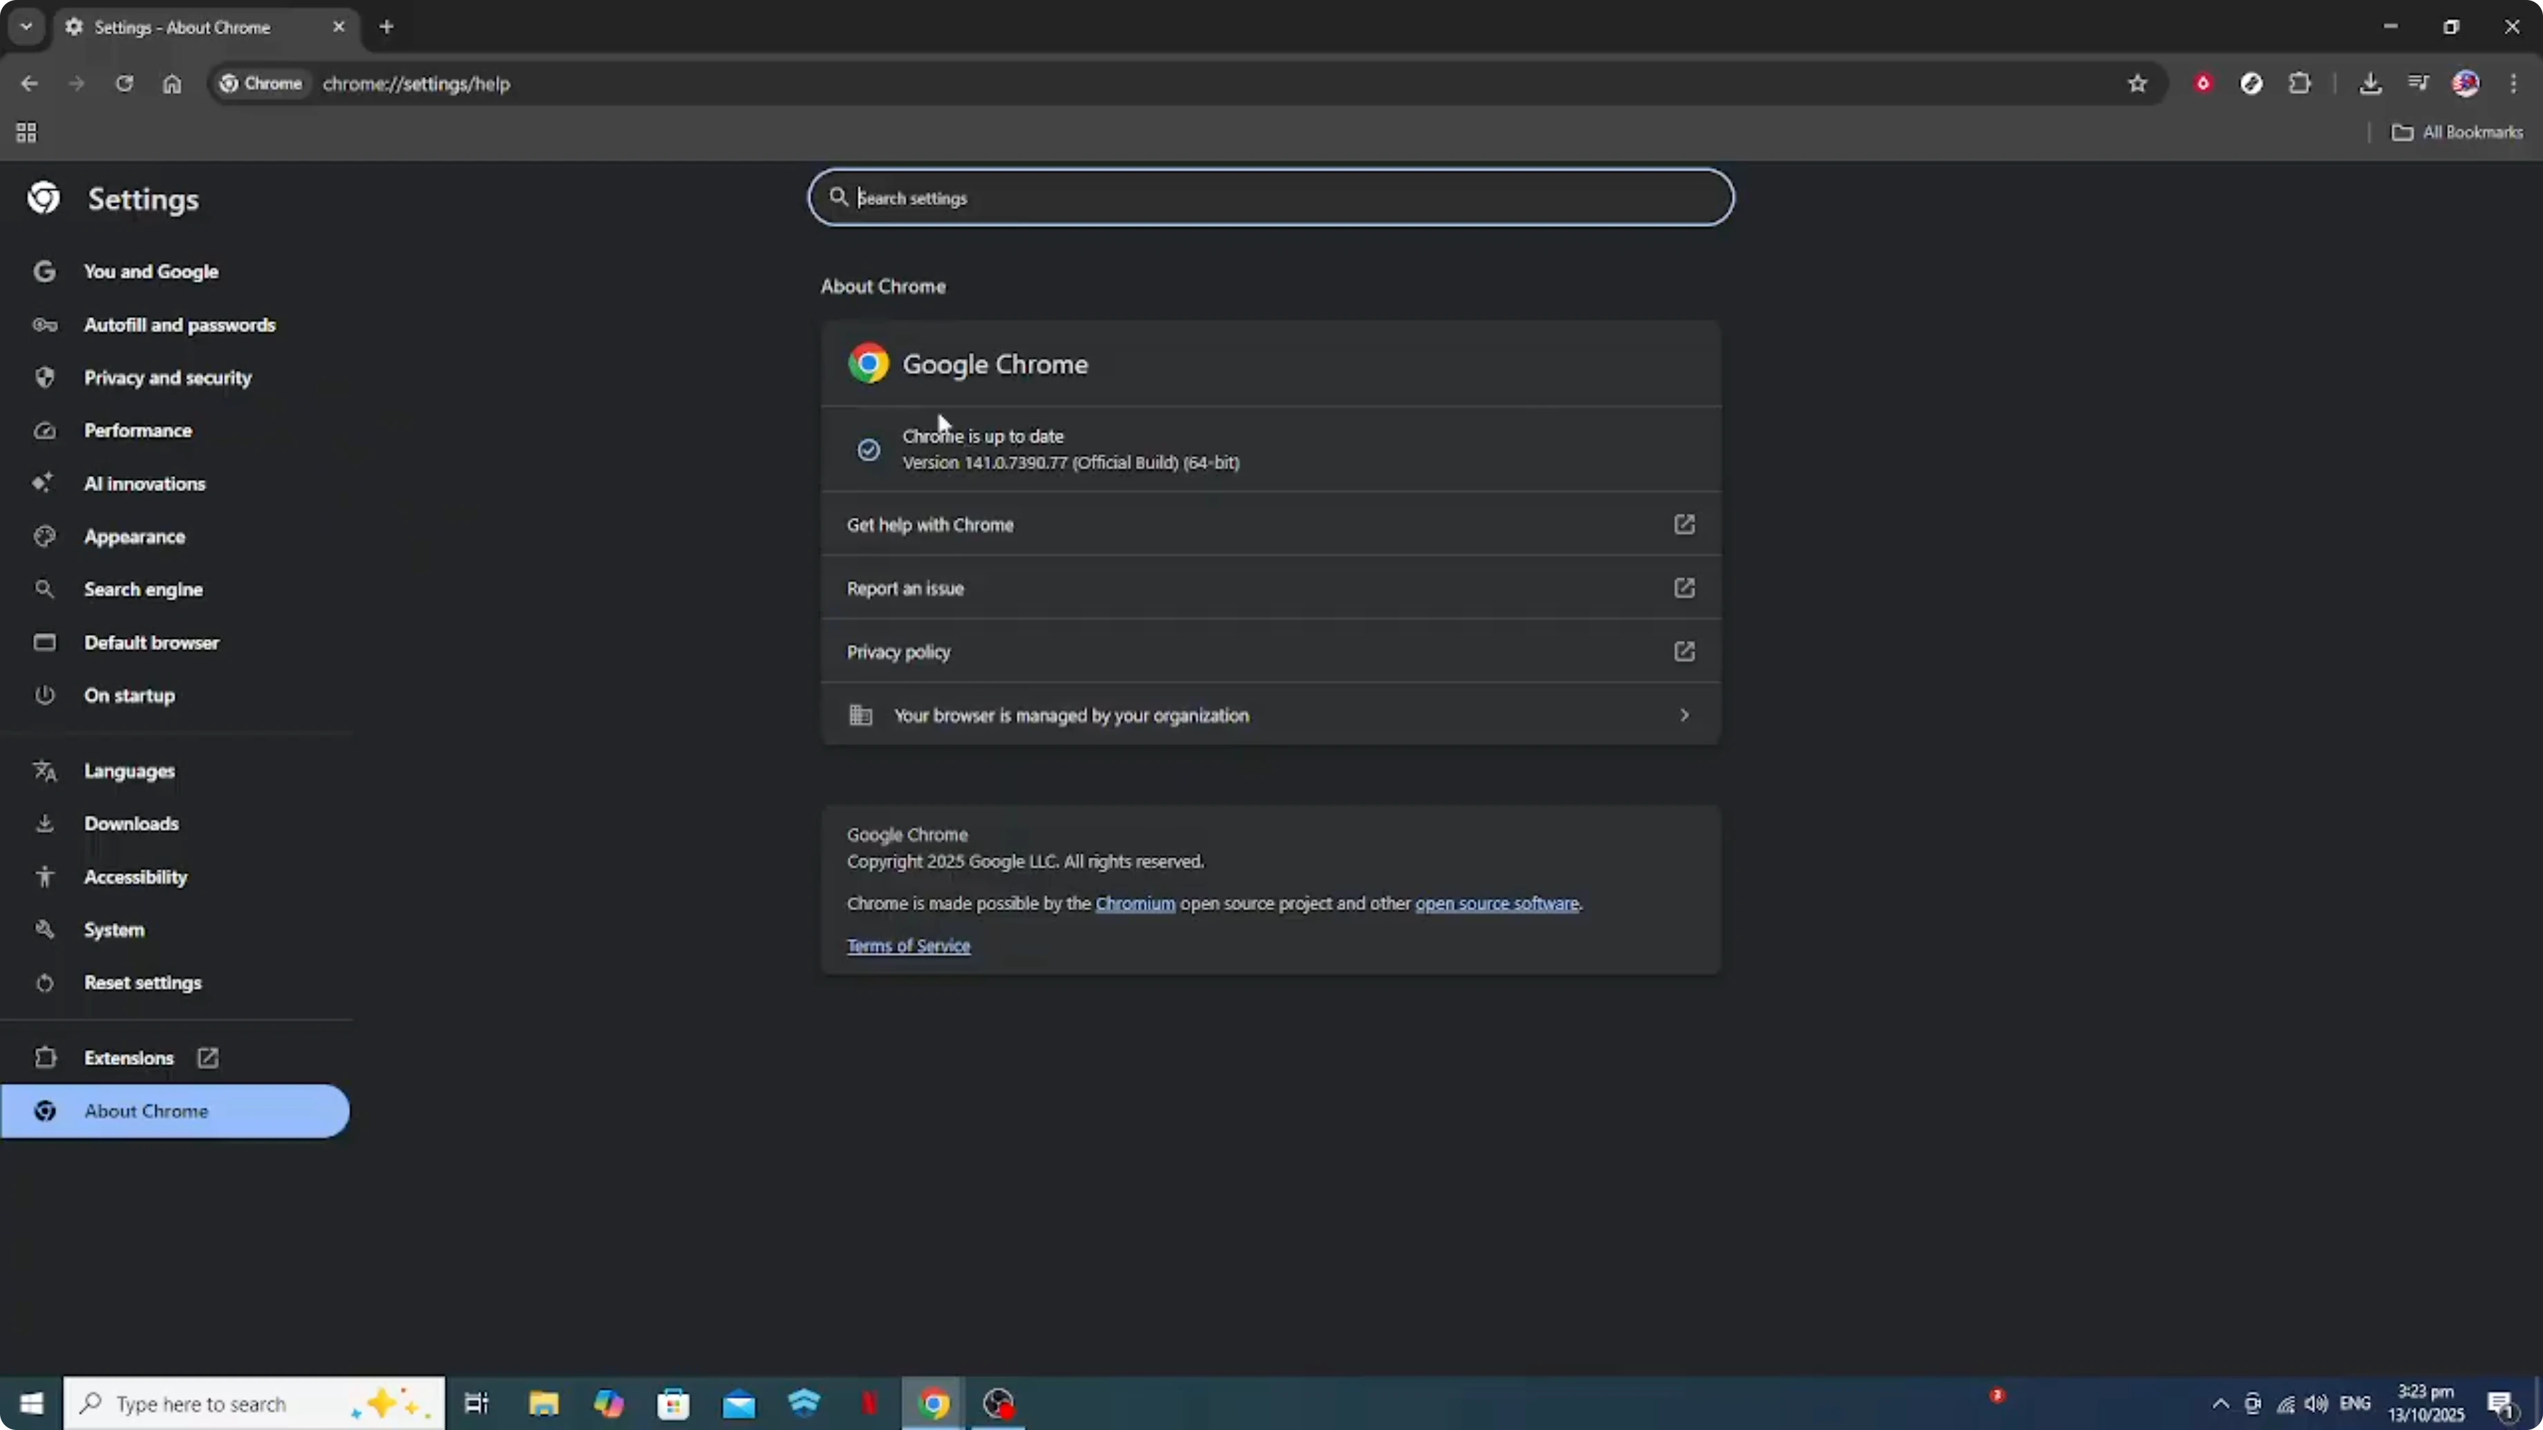
Task: Open a new tab with the plus button
Action: coord(387,27)
